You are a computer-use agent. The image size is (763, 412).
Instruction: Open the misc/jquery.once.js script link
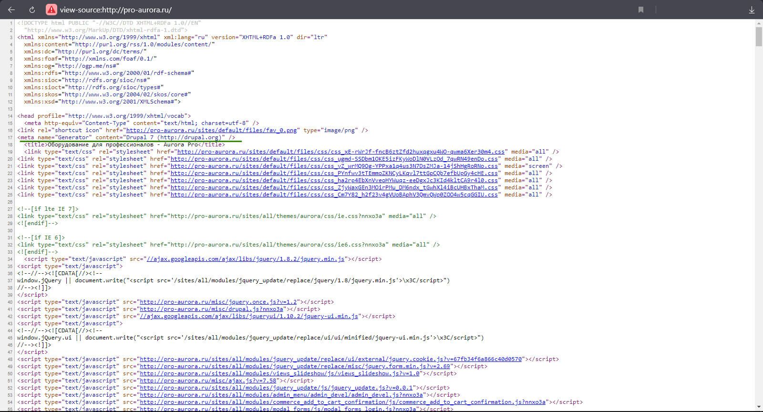[218, 302]
